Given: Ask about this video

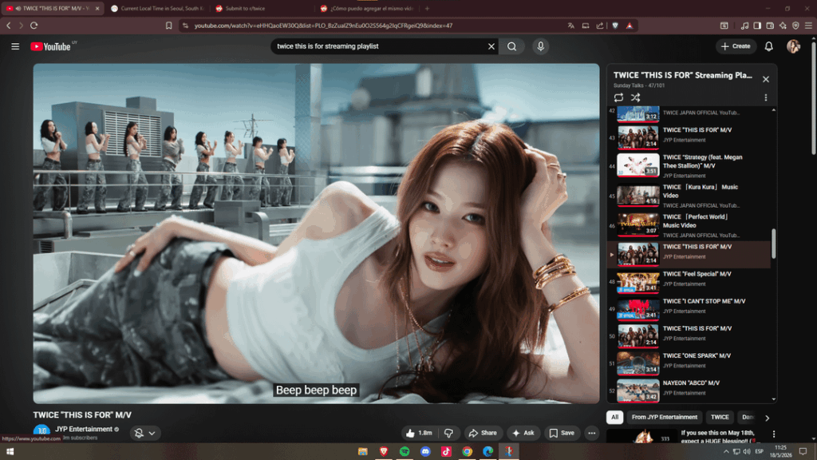Looking at the screenshot, I should [x=523, y=433].
